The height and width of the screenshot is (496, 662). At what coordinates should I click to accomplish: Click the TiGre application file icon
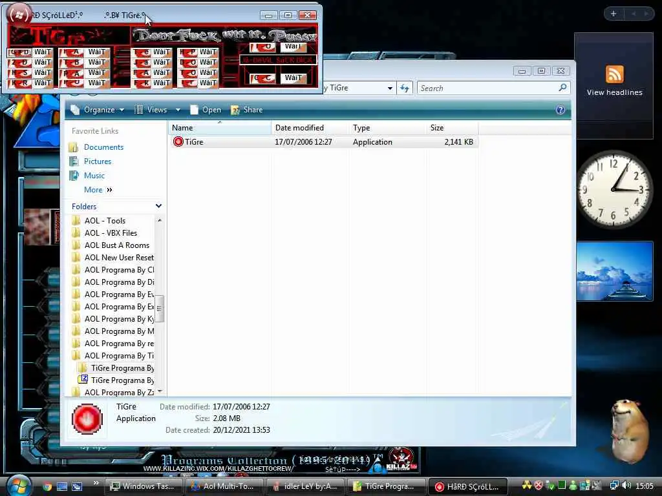(178, 141)
